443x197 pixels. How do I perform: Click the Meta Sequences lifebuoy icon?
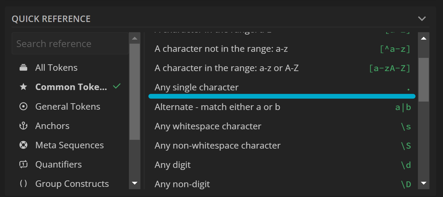[x=23, y=145]
